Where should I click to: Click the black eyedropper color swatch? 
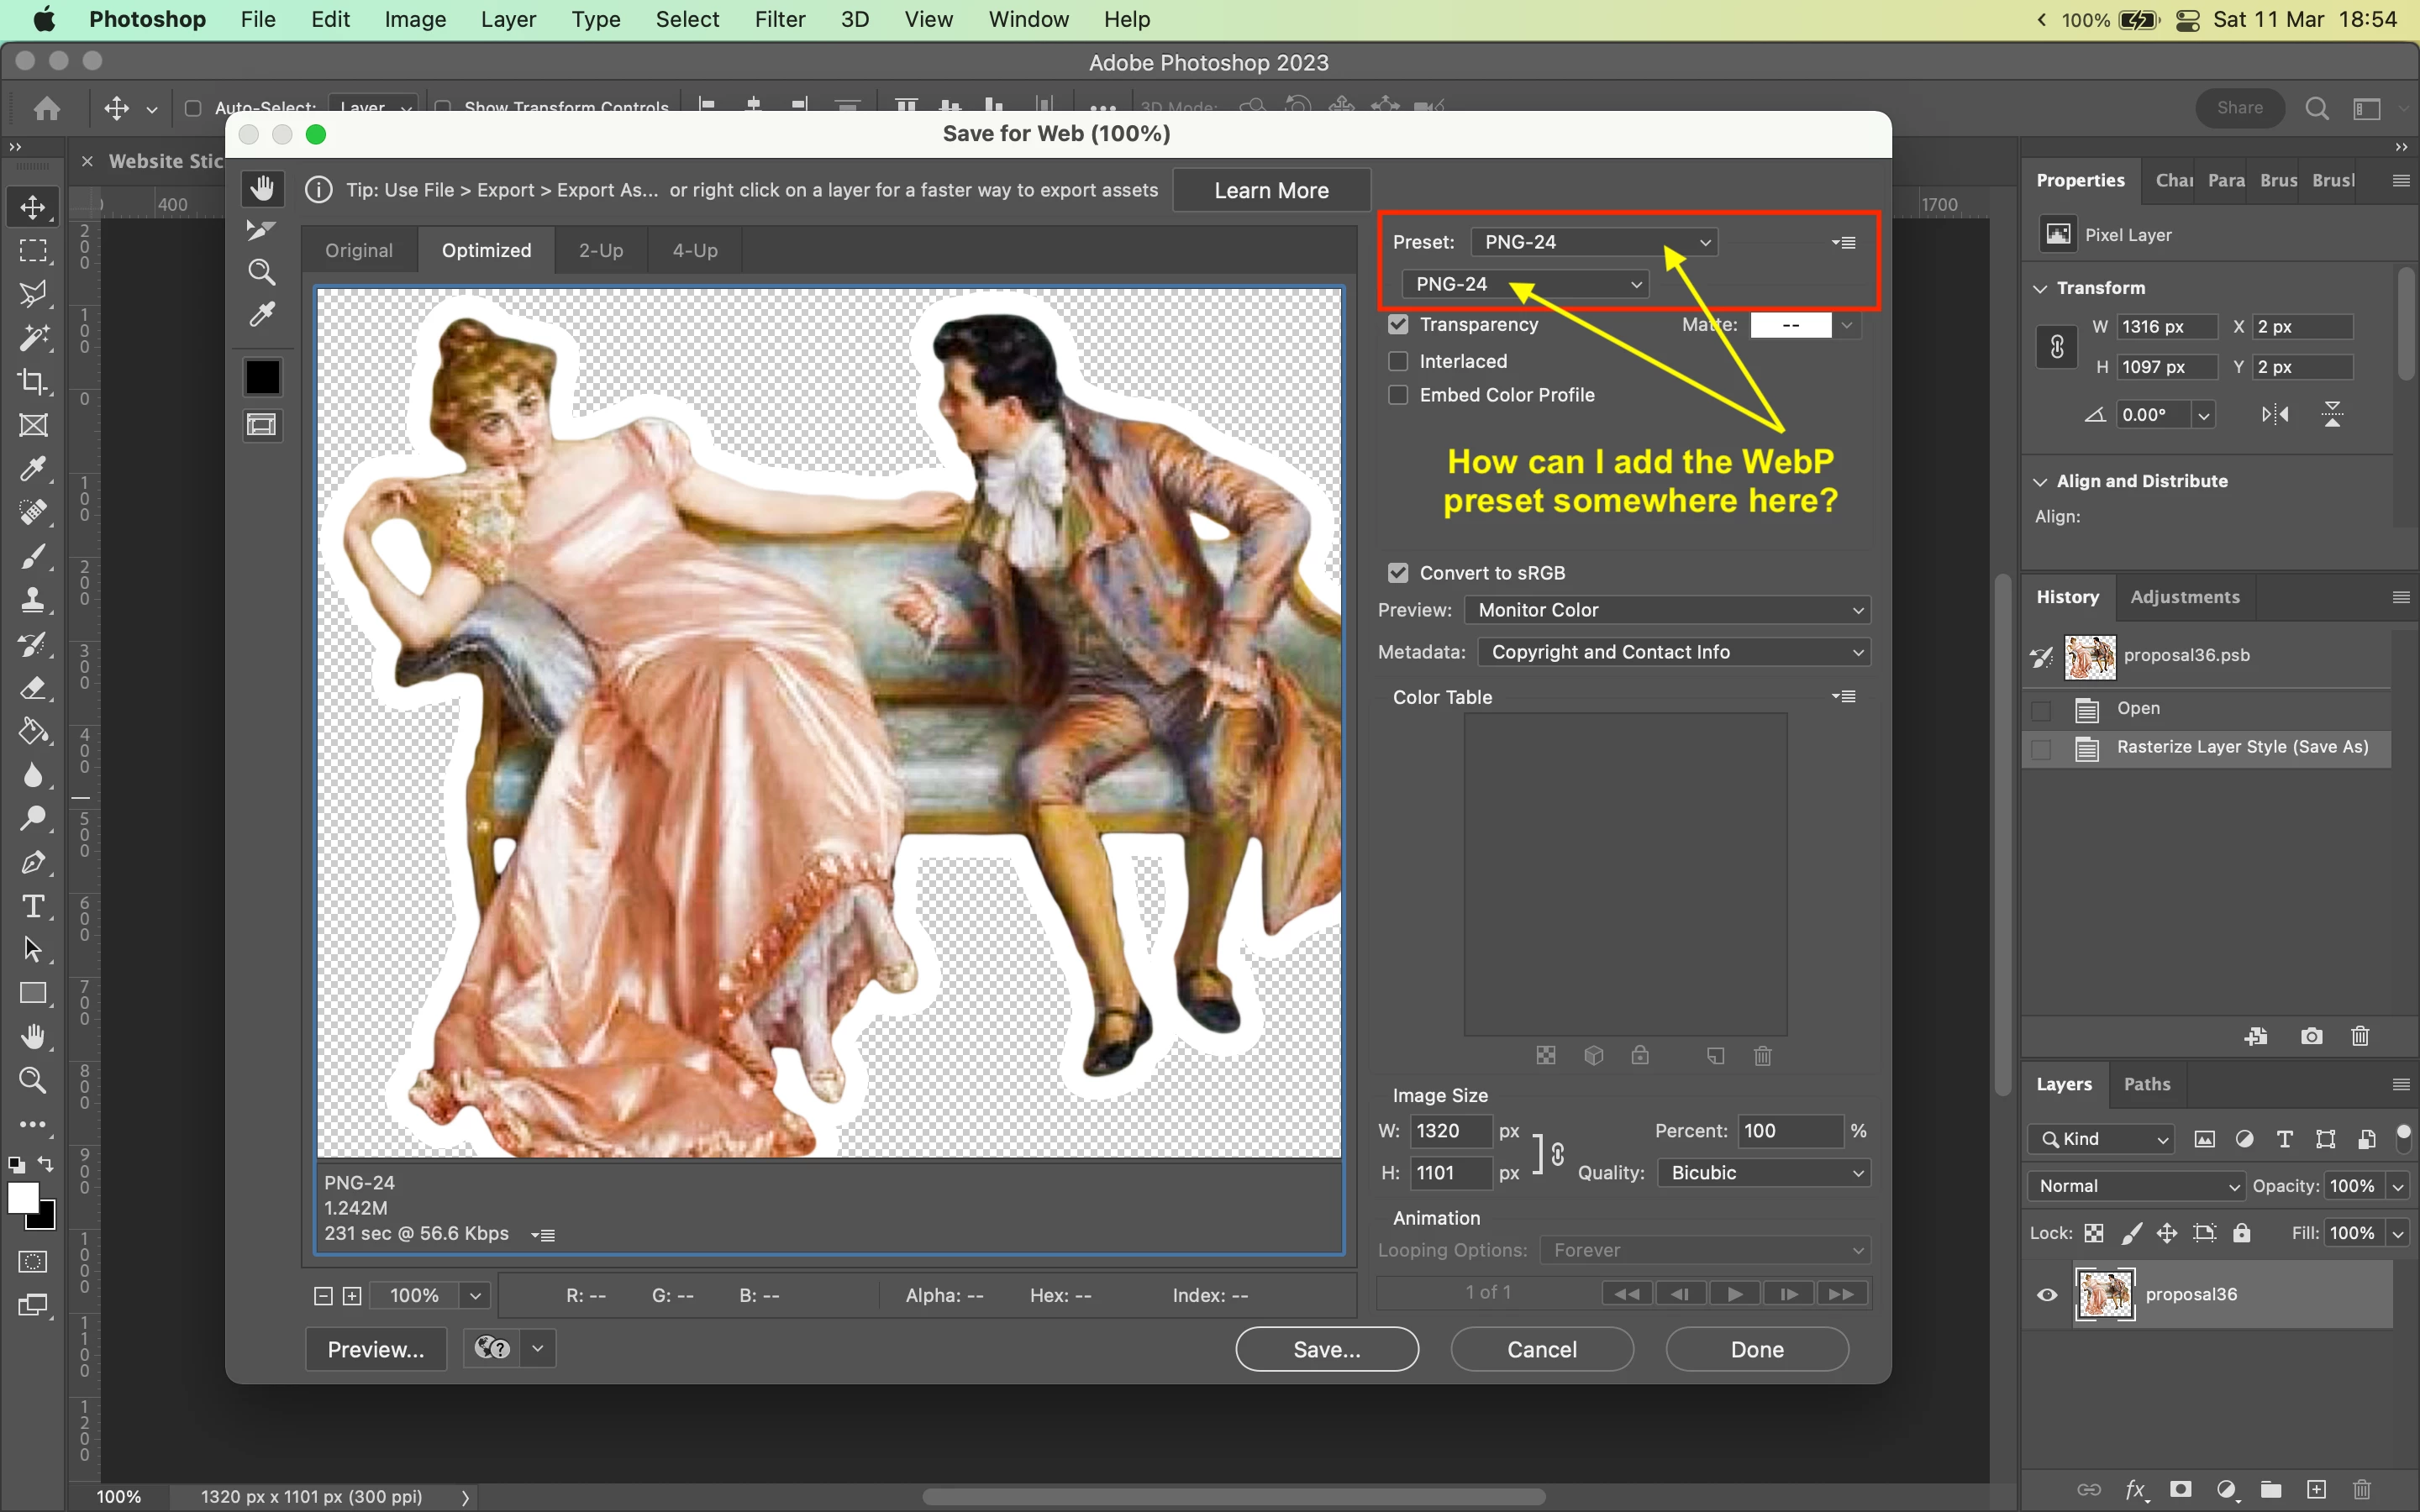coord(262,377)
